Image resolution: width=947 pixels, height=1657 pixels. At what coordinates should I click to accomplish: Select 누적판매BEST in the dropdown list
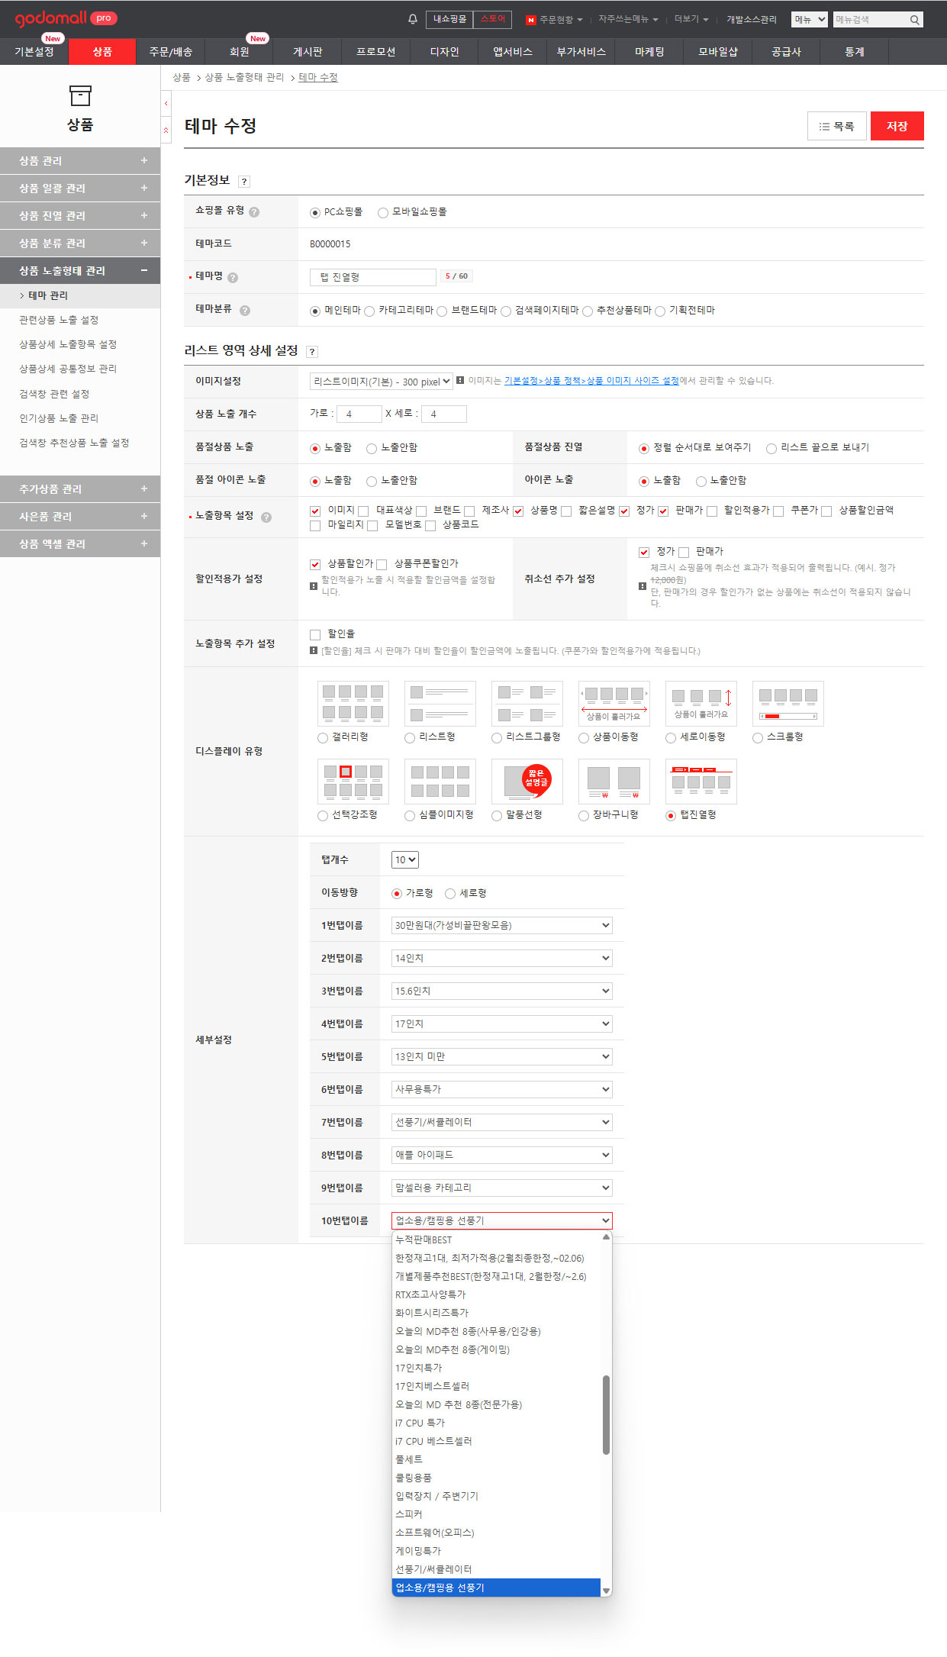tap(497, 1240)
